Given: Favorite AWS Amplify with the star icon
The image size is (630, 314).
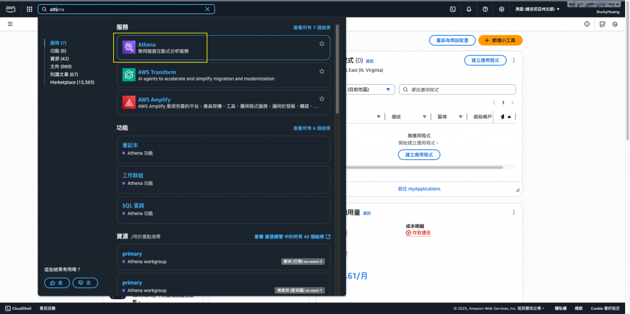Looking at the screenshot, I should 322,98.
